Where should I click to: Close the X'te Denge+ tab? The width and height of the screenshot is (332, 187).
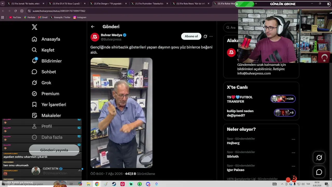126,4
